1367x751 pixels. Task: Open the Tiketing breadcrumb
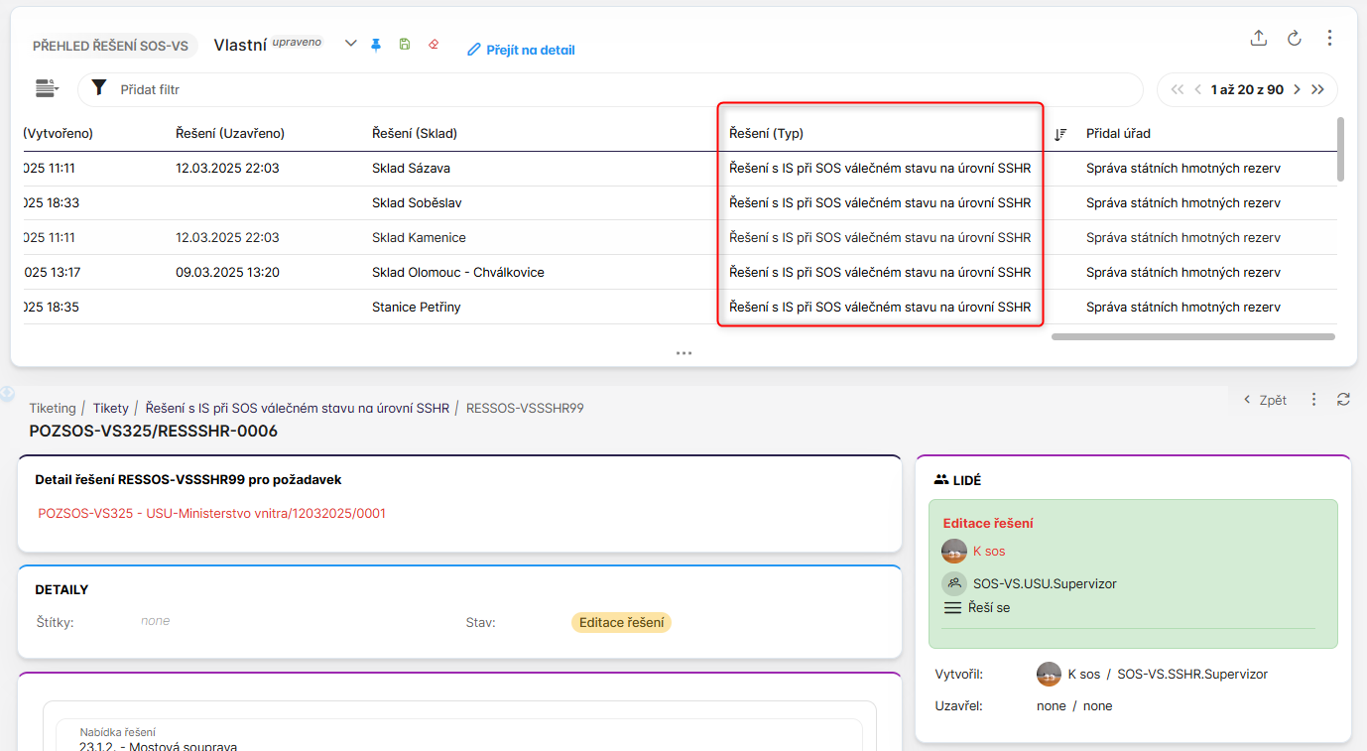click(x=53, y=408)
